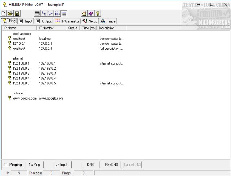Sort by Status column header
Viewport: 231px width, 176px height.
point(73,28)
